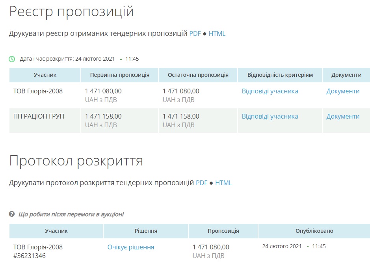
Task: View Відповіді учасника for ПП РАЦІОН ГРУП
Action: click(270, 116)
